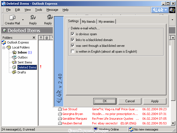Switch to the My enemies tab
Screen dimensions: 177x133
pyautogui.click(x=106, y=22)
